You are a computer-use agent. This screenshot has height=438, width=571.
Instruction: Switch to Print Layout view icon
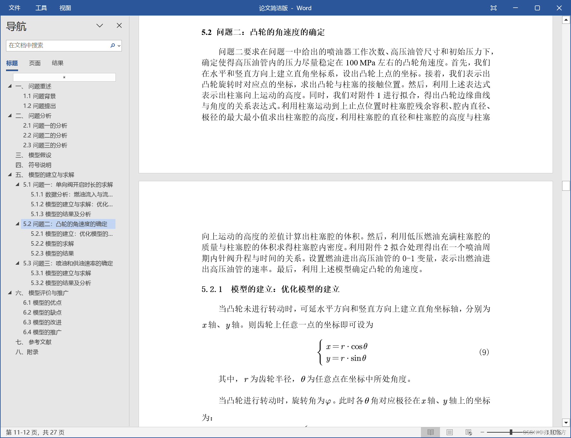pyautogui.click(x=450, y=432)
